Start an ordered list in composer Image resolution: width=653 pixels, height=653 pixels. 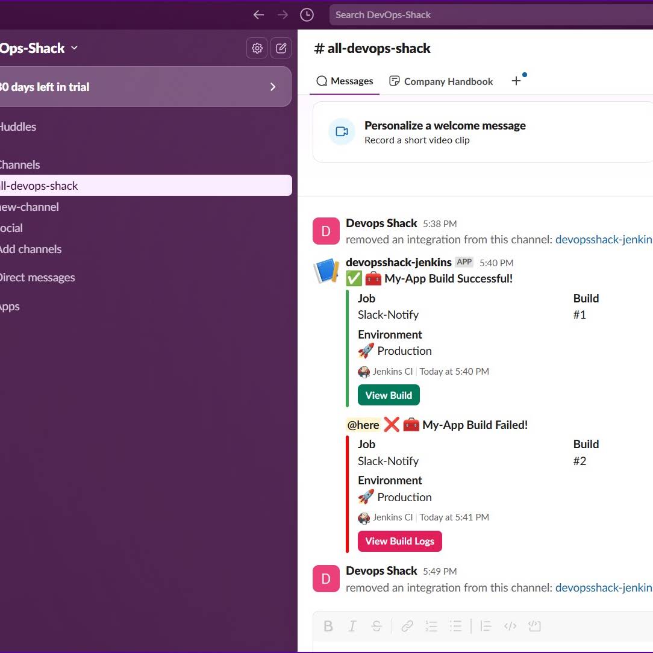pos(431,626)
